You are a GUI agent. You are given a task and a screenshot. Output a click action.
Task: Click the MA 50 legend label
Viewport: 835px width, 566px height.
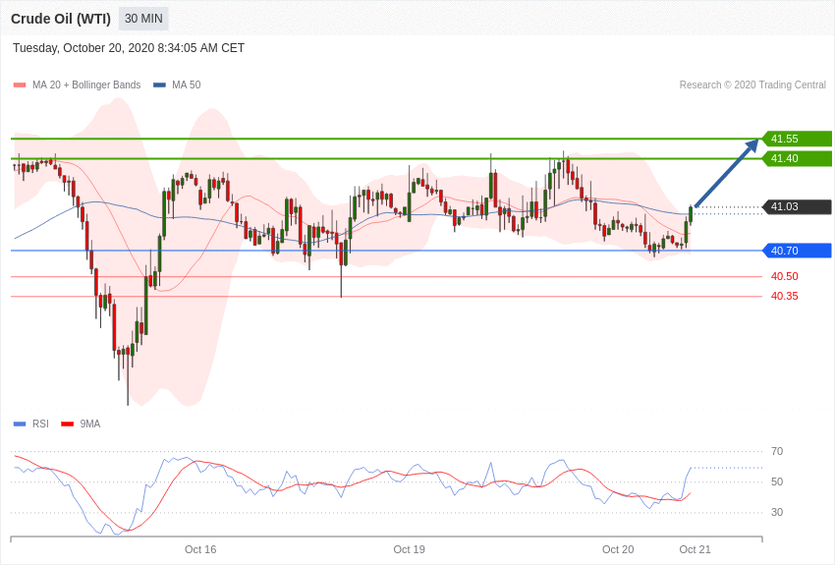coord(187,85)
